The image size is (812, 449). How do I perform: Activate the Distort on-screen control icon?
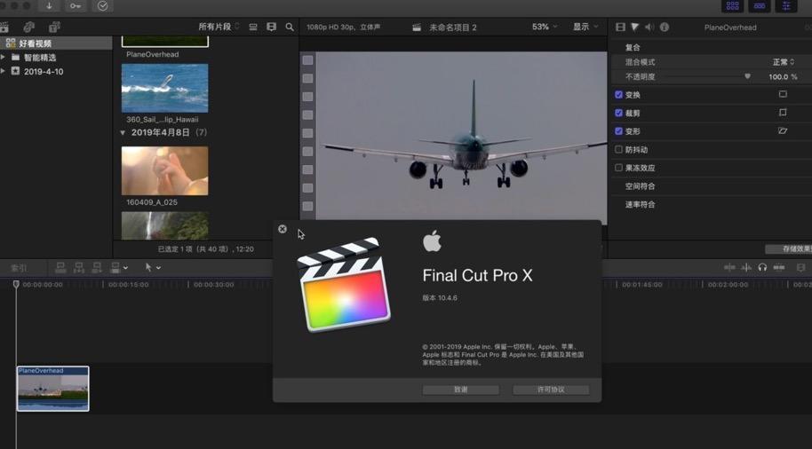pos(783,130)
